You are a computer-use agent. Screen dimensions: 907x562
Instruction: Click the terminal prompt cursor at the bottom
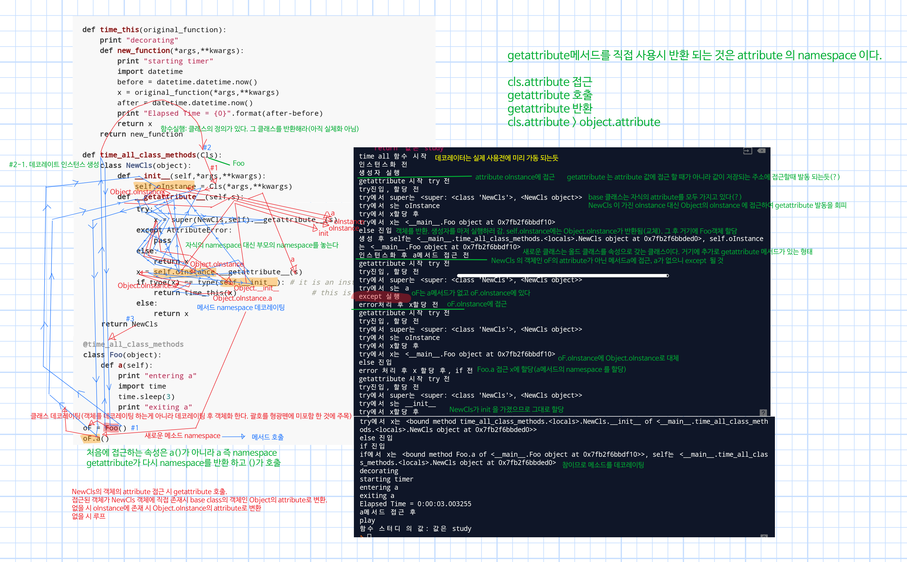click(369, 536)
